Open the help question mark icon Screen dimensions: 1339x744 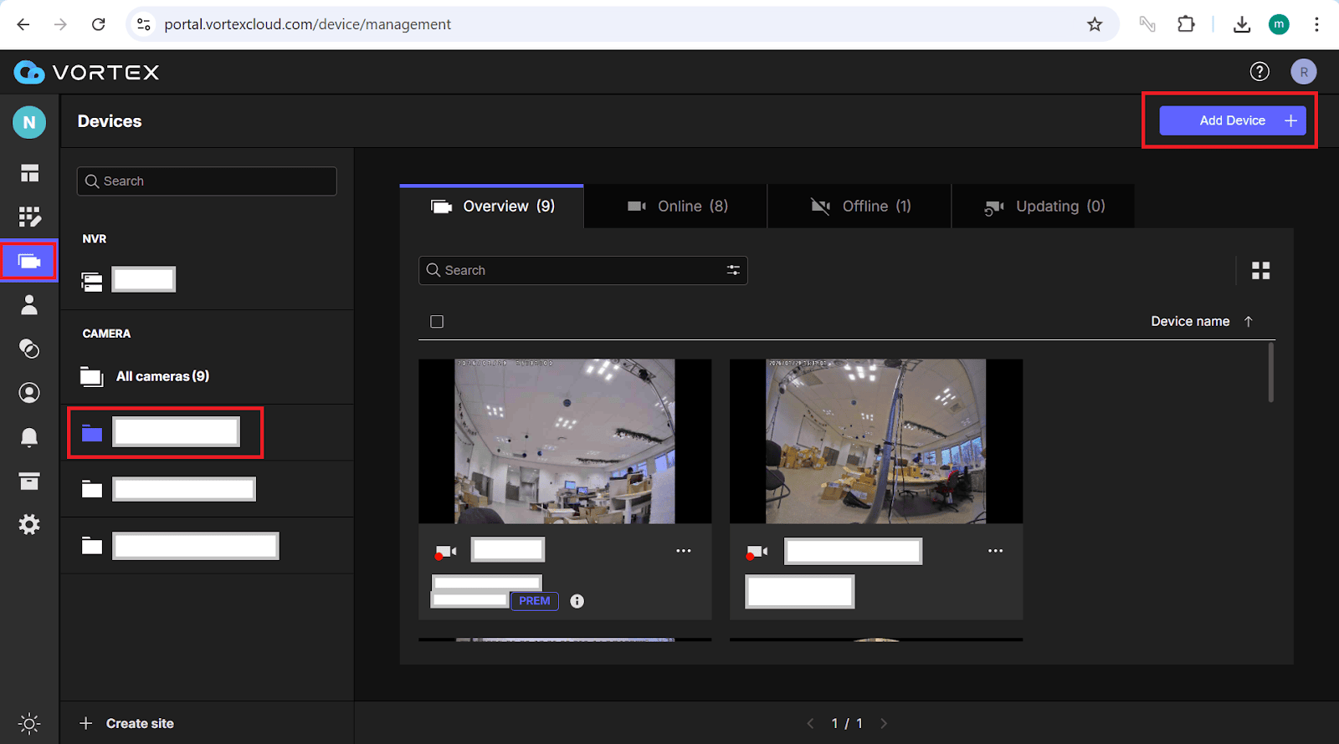(x=1259, y=72)
